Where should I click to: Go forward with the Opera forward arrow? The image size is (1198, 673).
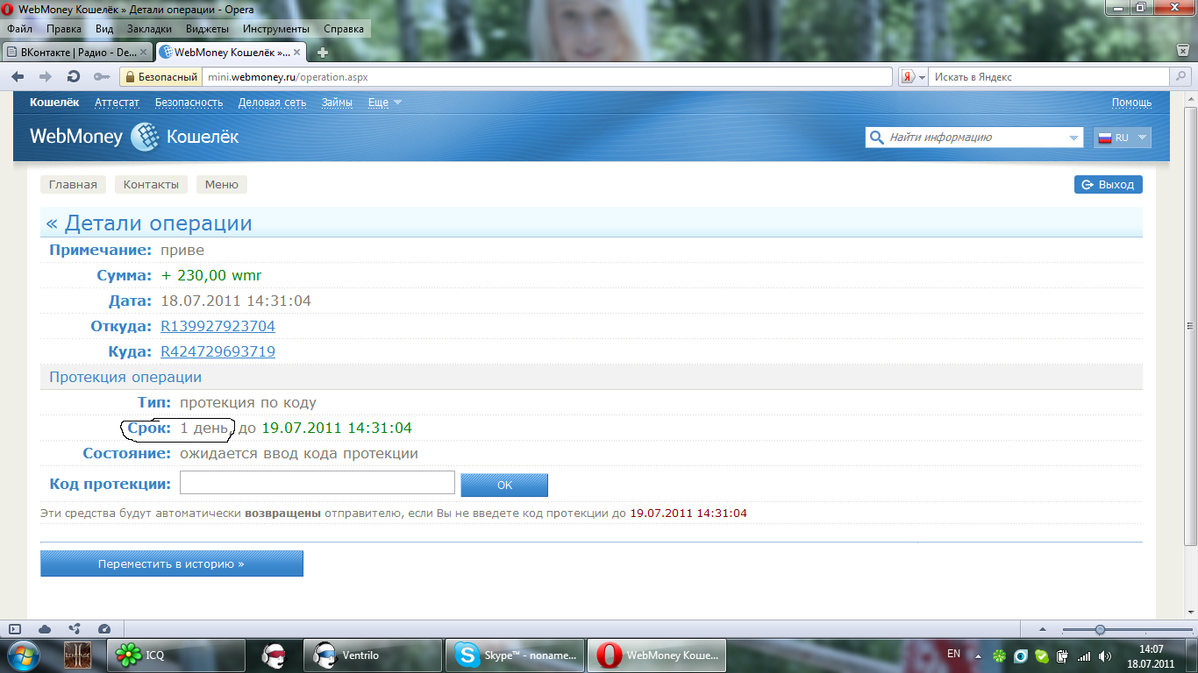(x=46, y=76)
